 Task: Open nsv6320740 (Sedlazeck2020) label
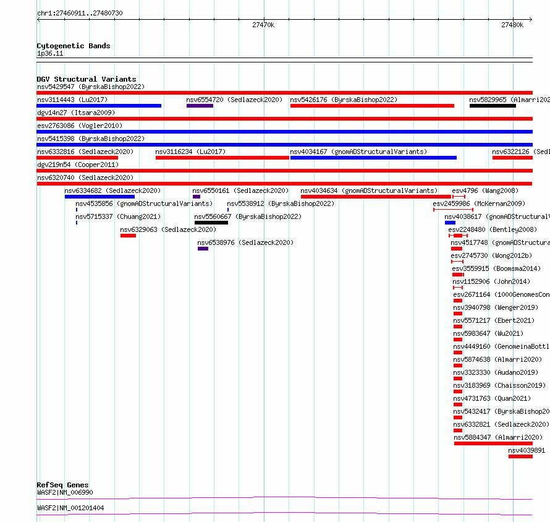[x=85, y=178]
